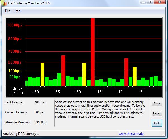Click the Exit button
Image resolution: width=168 pixels, height=139 pixels.
pos(157,123)
